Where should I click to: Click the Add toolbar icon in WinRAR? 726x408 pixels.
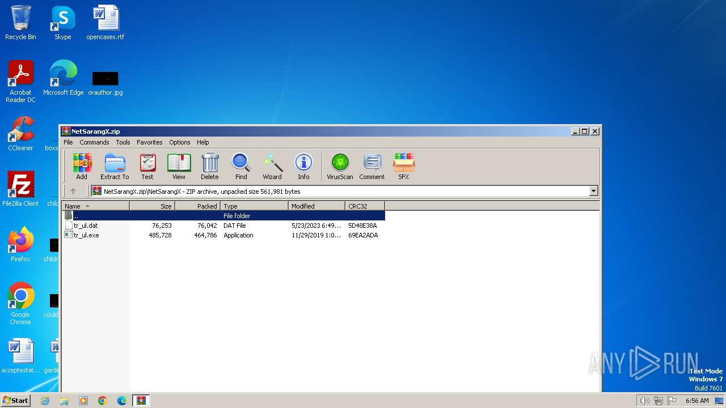[82, 166]
